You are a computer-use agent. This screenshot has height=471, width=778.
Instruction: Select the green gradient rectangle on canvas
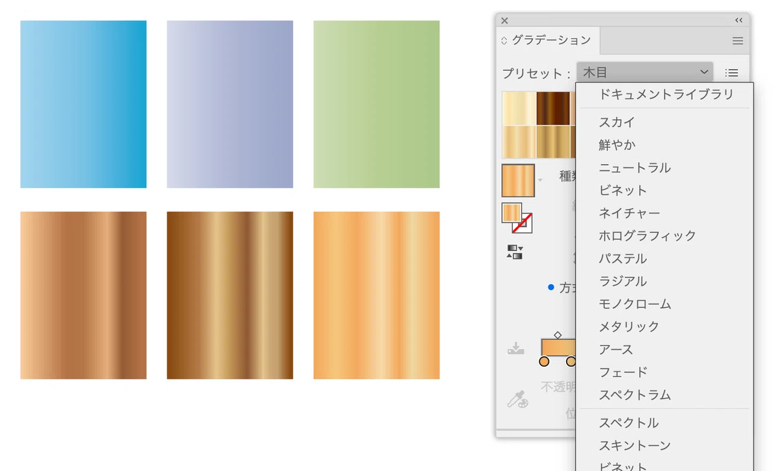[x=376, y=104]
